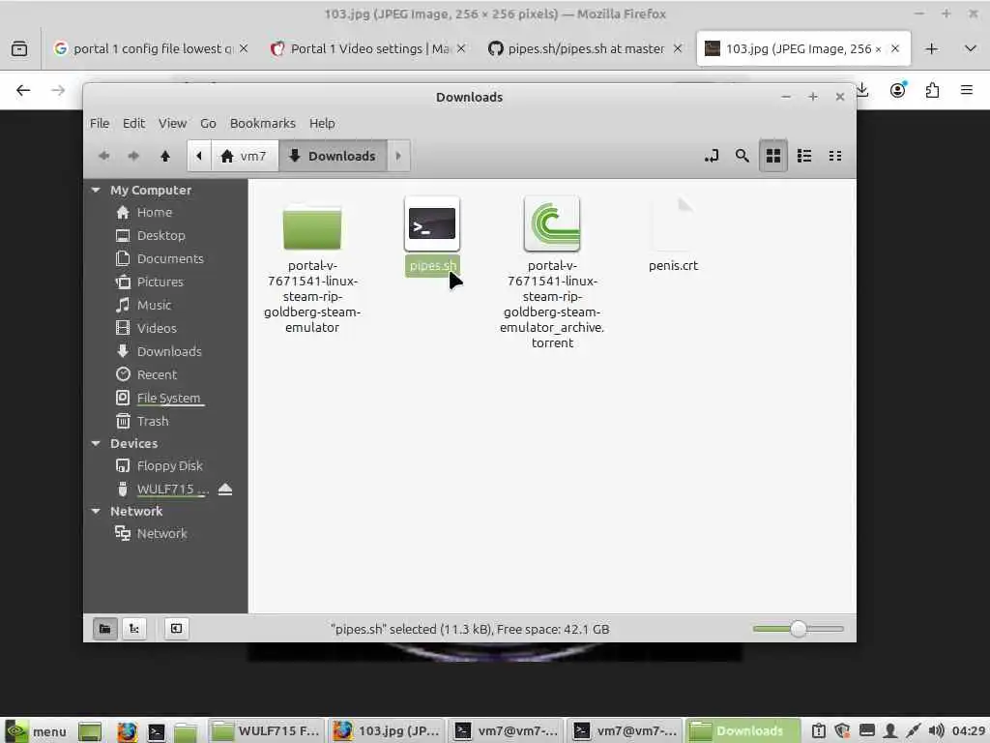This screenshot has height=743, width=990.
Task: Click Downloads path bar button
Action: (333, 156)
